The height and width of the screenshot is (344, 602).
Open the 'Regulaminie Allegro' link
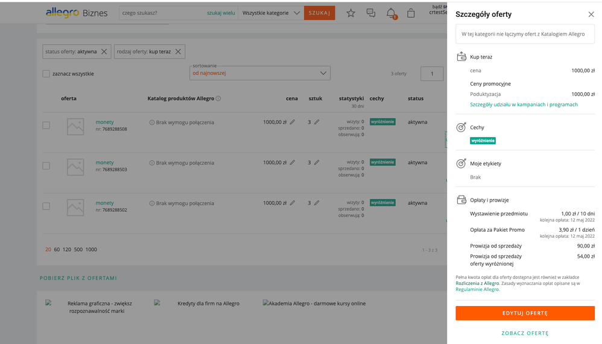(477, 290)
